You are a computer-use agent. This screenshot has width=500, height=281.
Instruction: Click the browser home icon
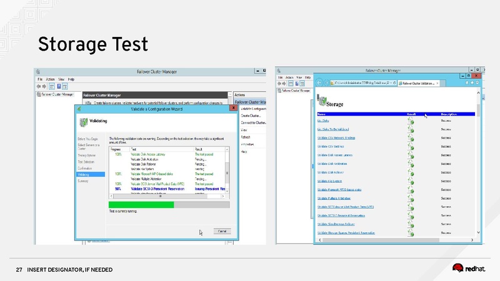[x=467, y=82]
